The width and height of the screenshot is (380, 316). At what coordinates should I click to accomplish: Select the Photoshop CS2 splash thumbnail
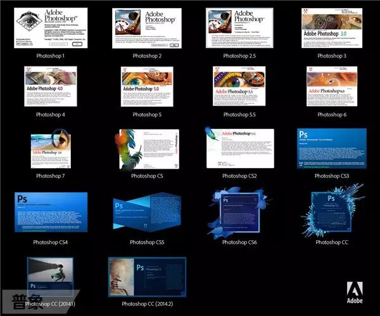(x=239, y=148)
